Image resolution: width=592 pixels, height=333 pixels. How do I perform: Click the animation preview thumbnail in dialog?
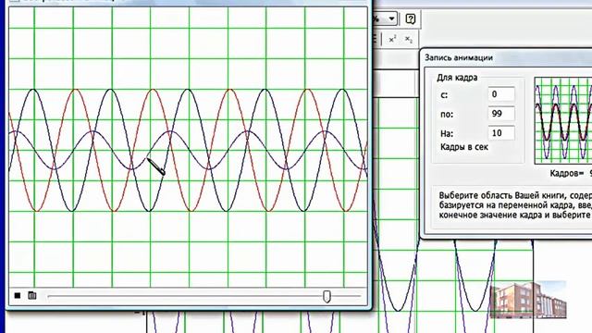tap(563, 120)
